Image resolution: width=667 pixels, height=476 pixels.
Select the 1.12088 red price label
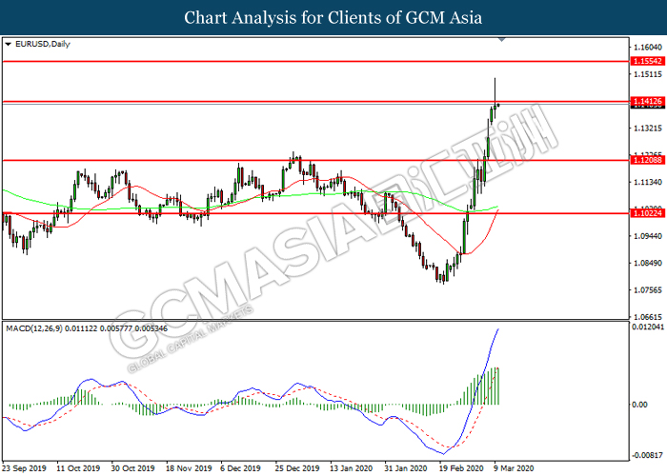(x=646, y=161)
